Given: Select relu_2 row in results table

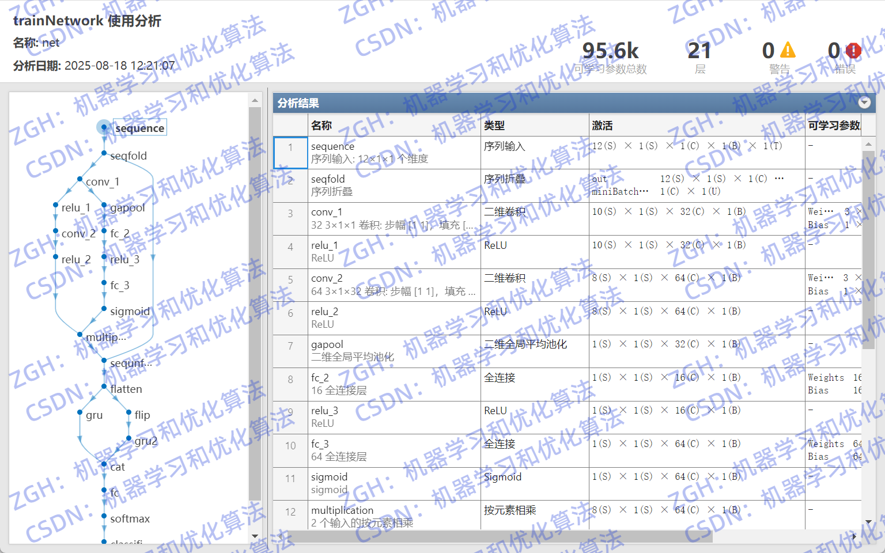Looking at the screenshot, I should (568, 318).
